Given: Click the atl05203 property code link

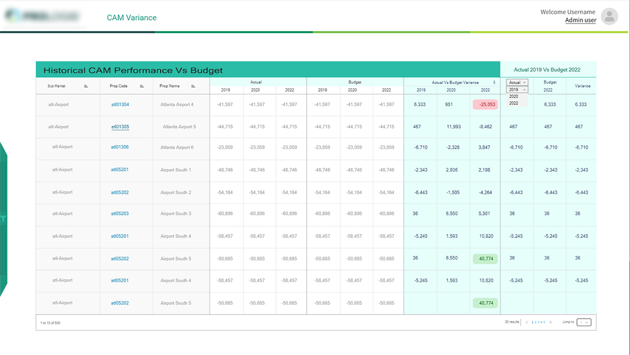Looking at the screenshot, I should [x=120, y=214].
